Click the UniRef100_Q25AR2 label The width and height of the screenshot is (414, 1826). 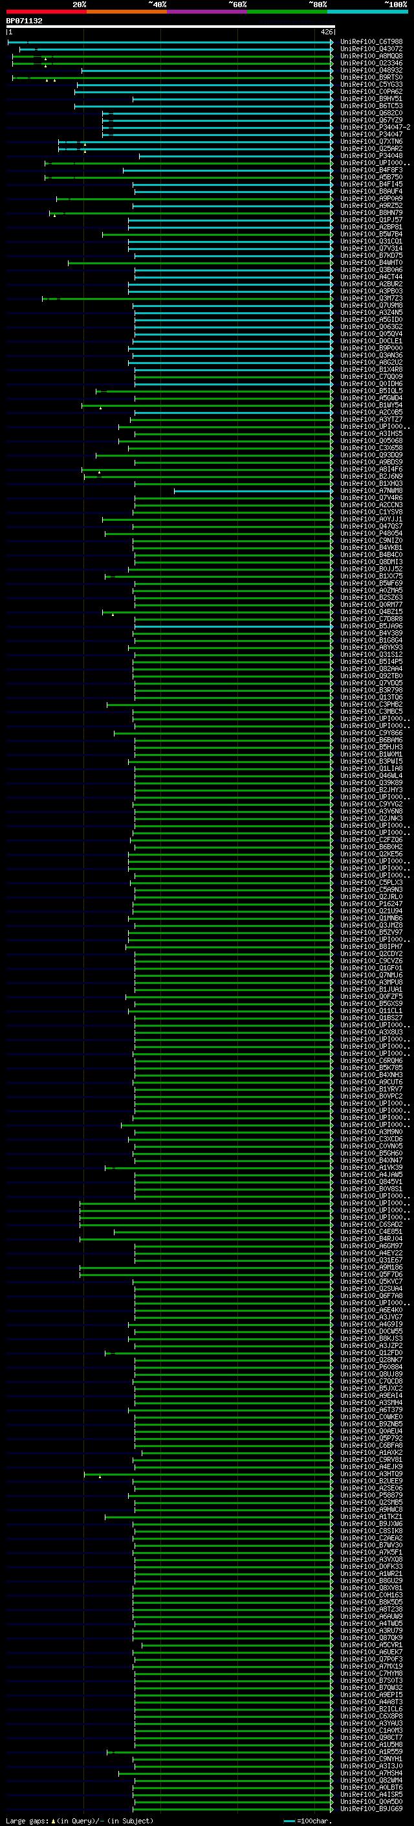click(371, 149)
